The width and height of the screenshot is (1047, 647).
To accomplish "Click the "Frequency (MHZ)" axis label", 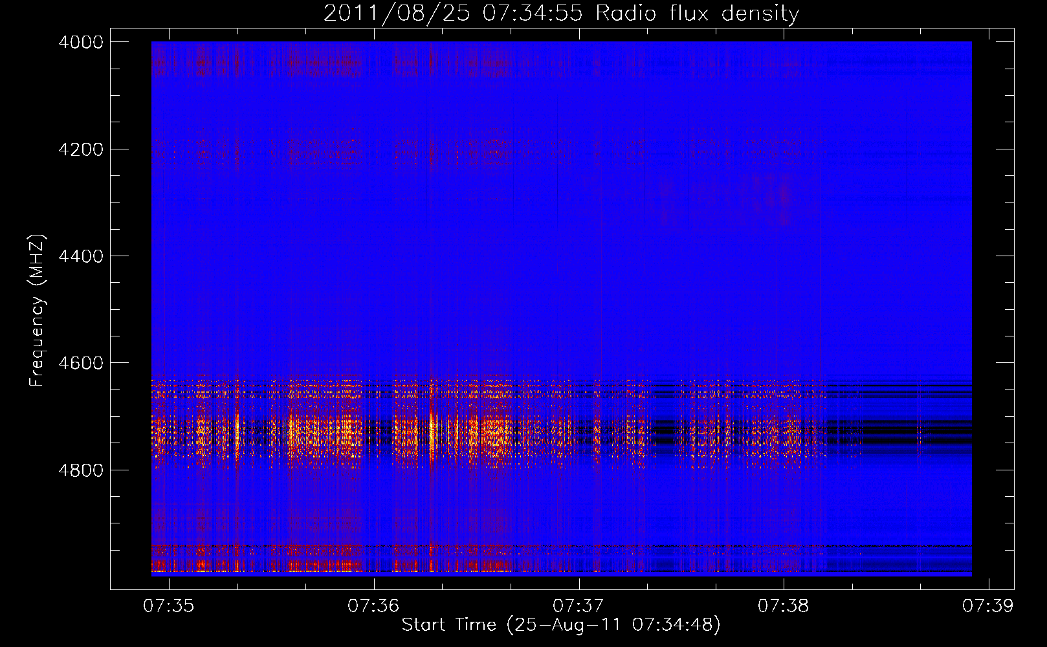I will (38, 311).
